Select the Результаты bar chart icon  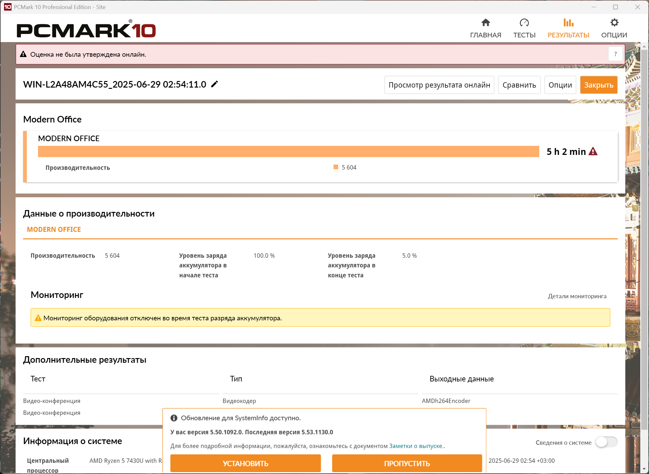[568, 23]
